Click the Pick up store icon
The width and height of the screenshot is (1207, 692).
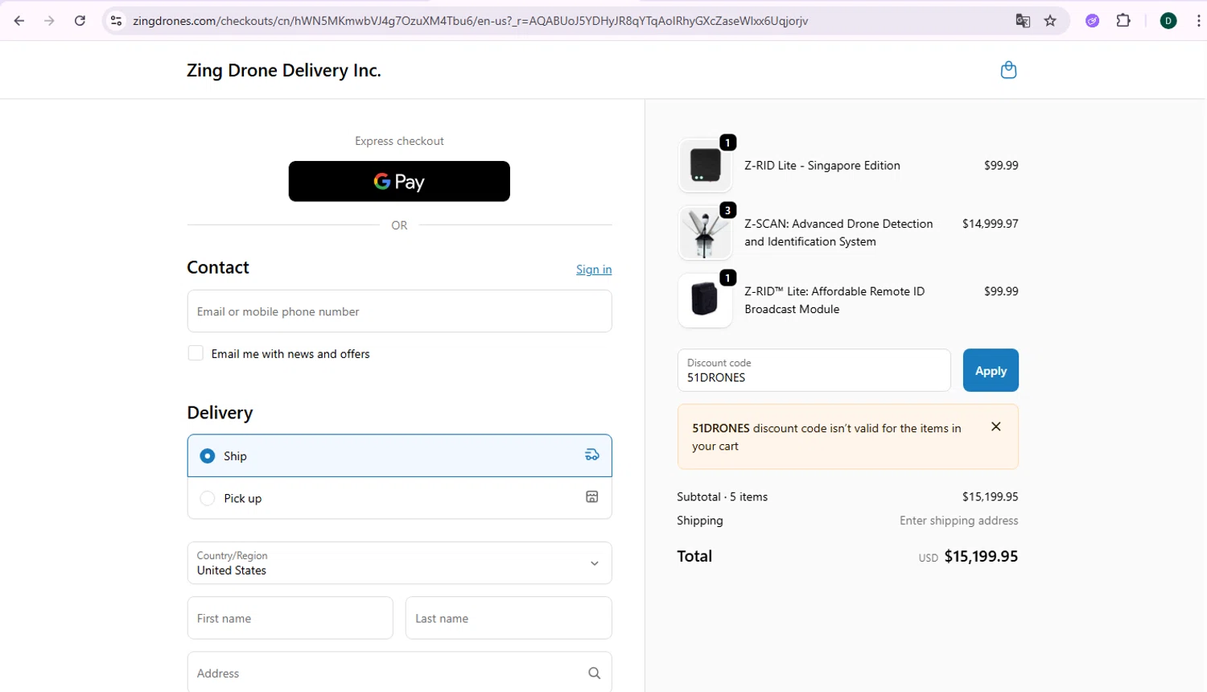[591, 497]
